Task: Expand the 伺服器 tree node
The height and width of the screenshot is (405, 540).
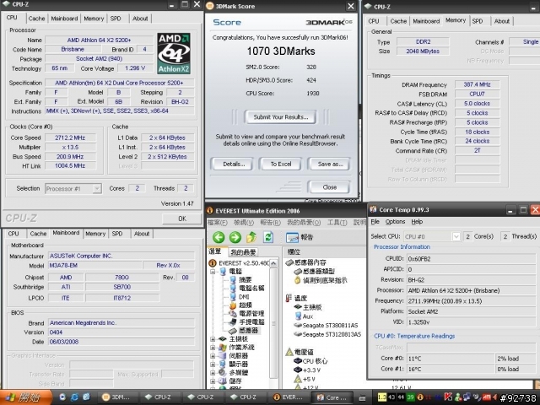Action: point(213,356)
